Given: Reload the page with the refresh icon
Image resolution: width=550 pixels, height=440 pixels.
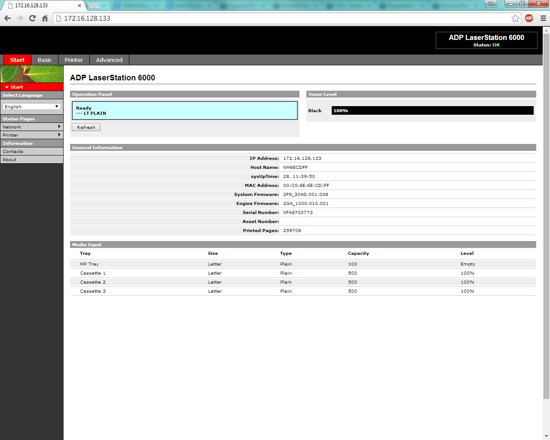Looking at the screenshot, I should pyautogui.click(x=32, y=18).
